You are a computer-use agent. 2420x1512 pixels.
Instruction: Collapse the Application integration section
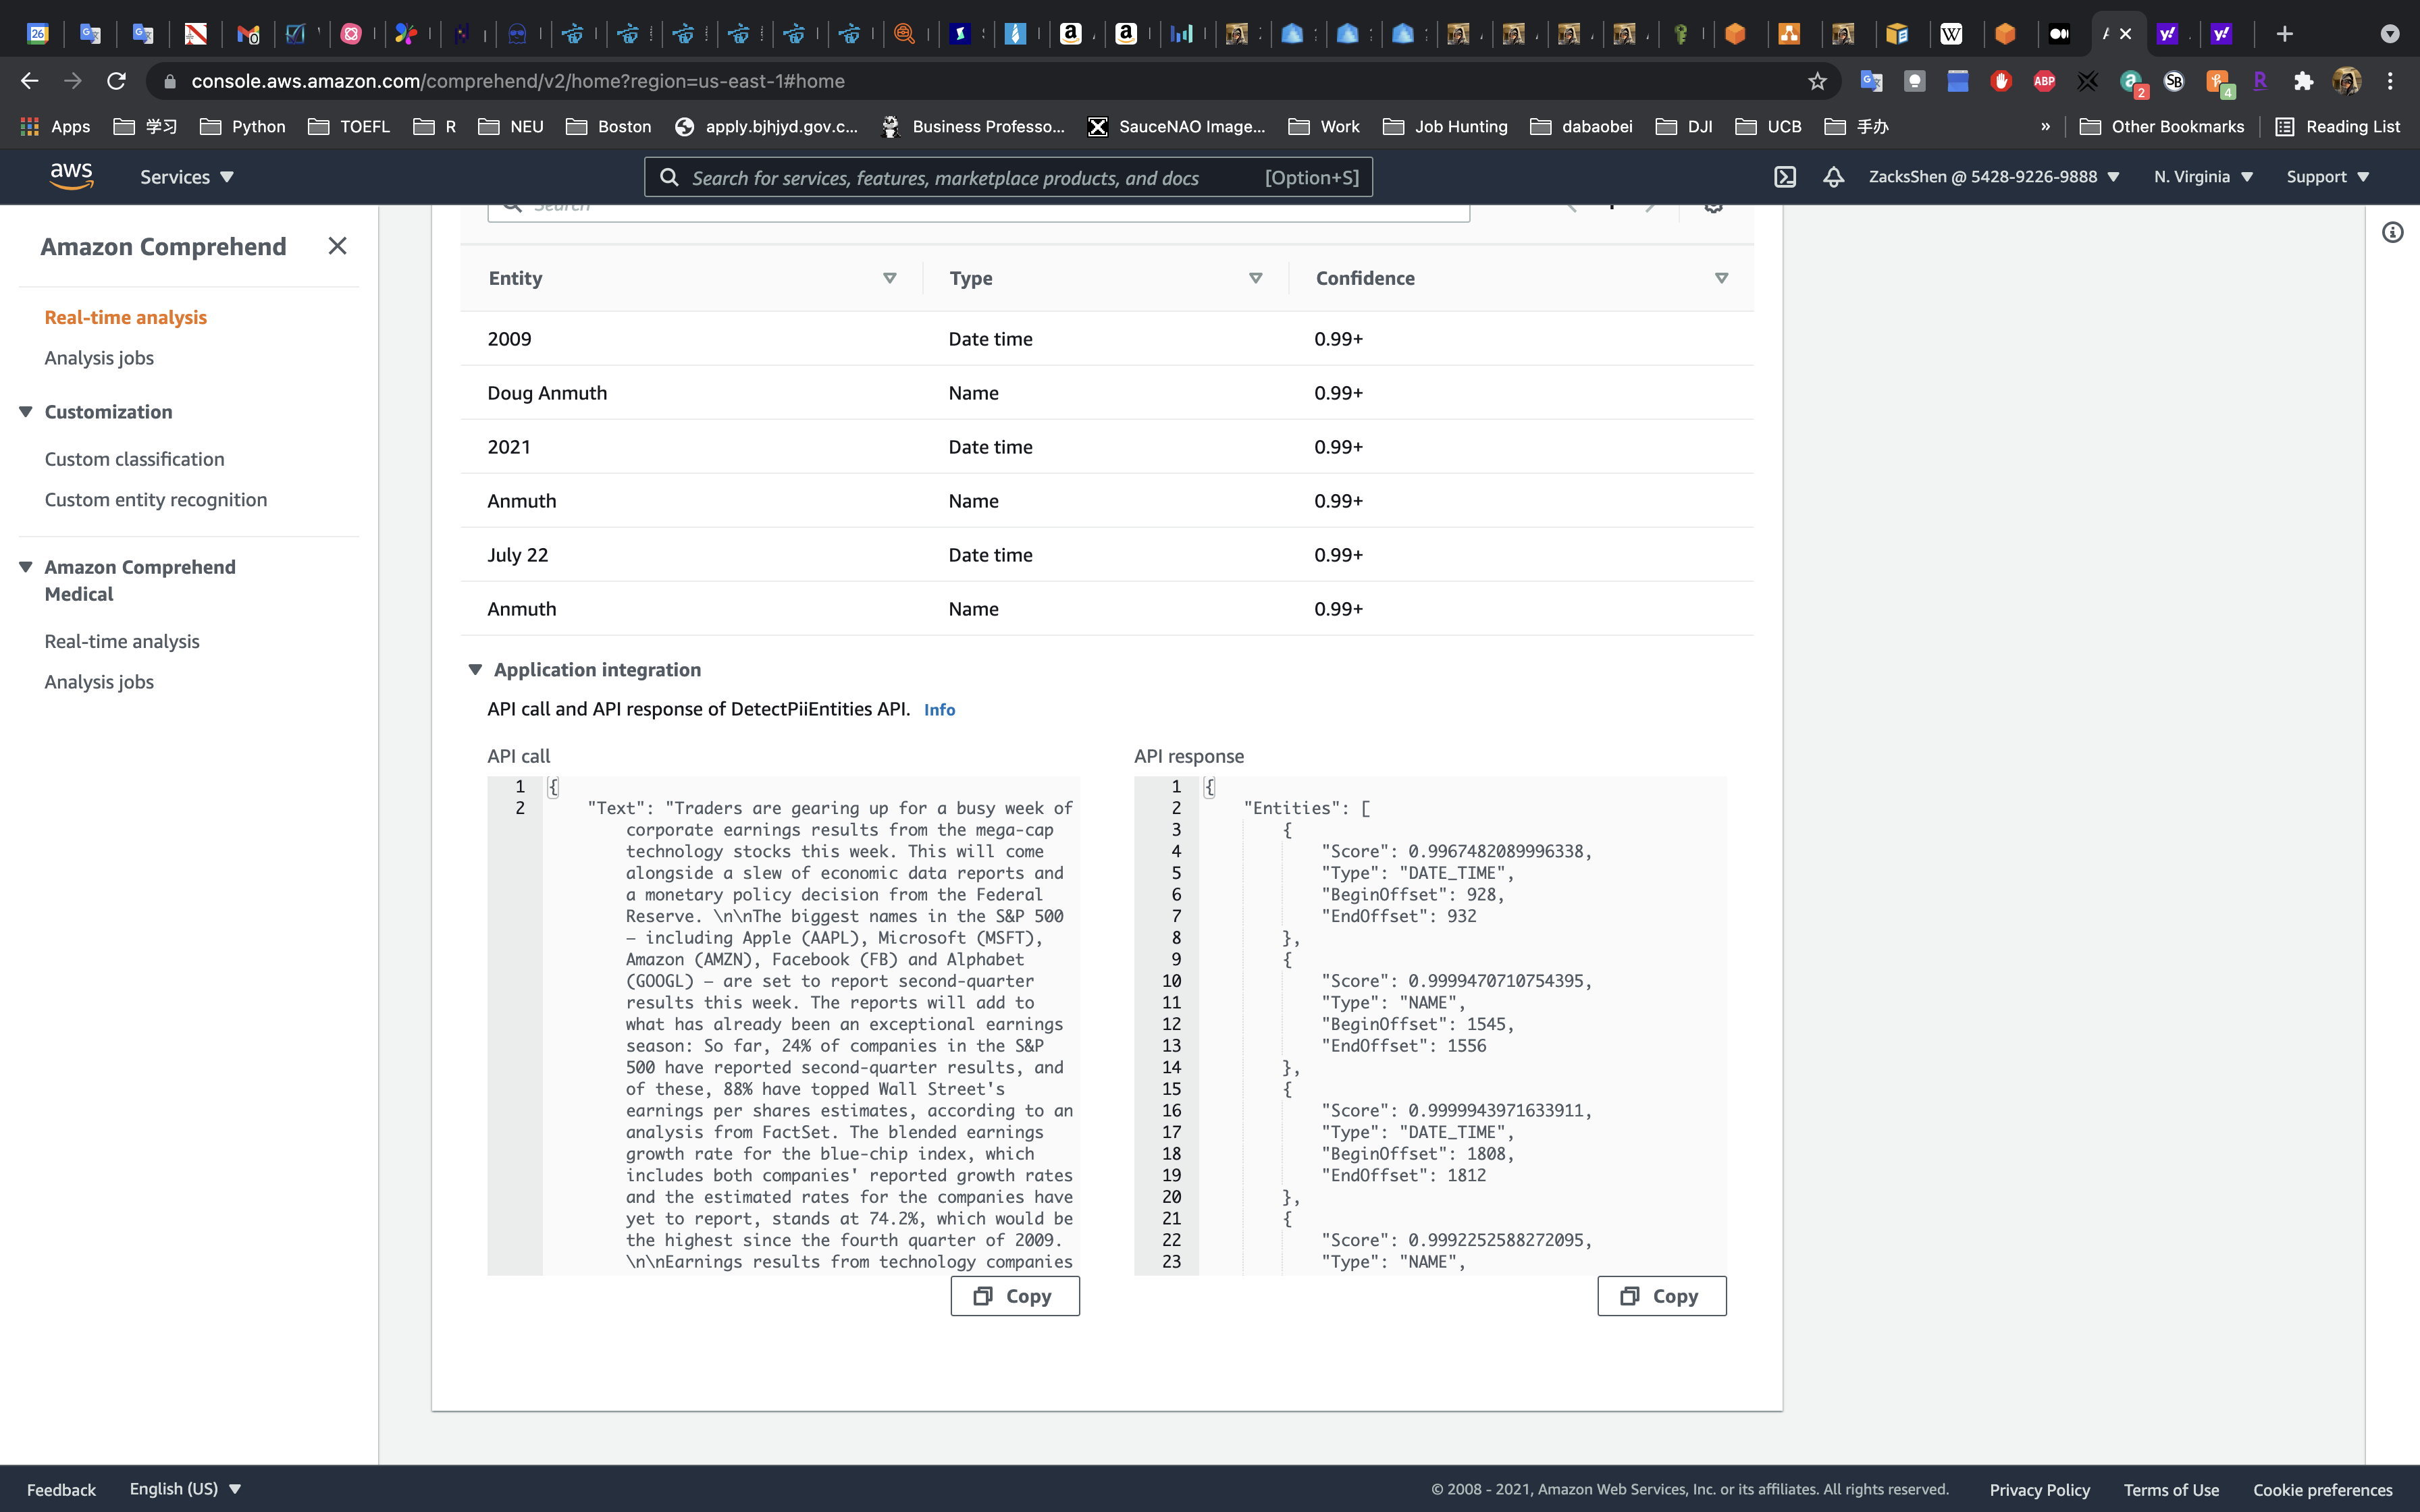(476, 670)
